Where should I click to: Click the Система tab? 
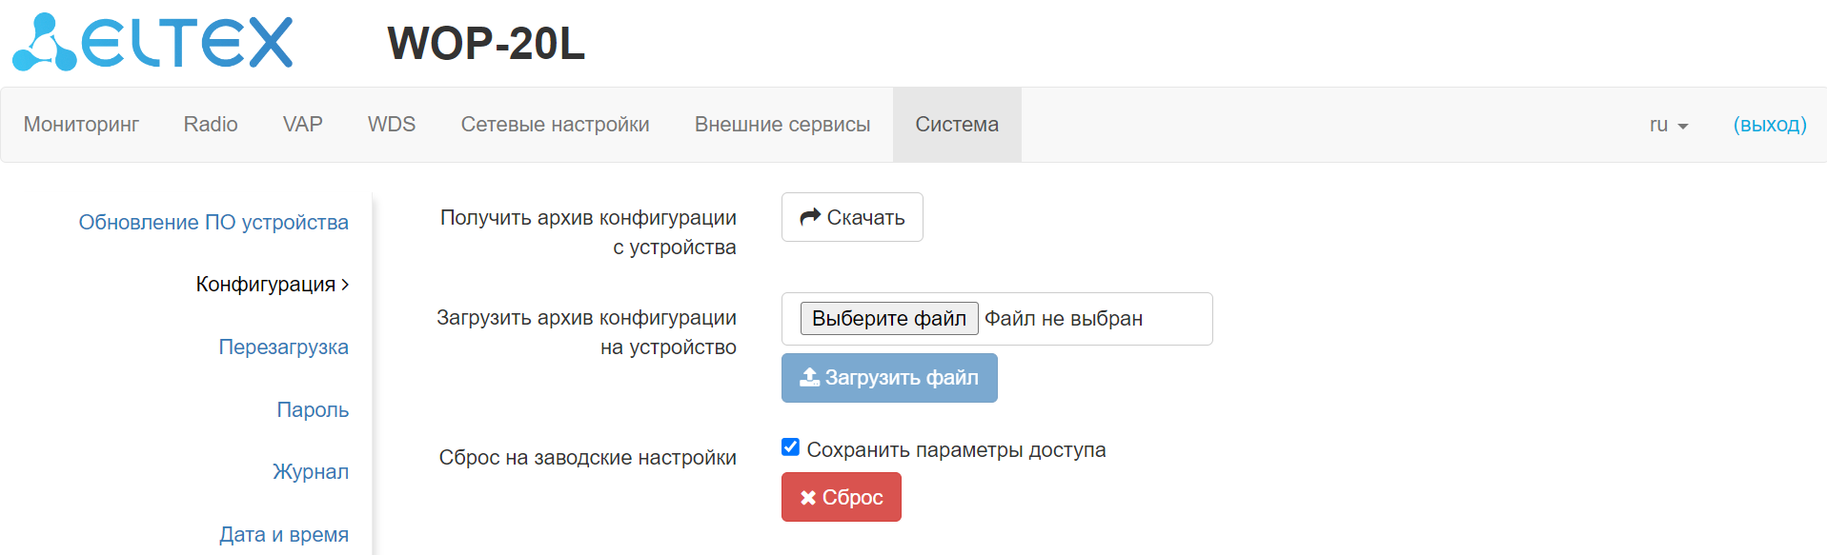957,125
